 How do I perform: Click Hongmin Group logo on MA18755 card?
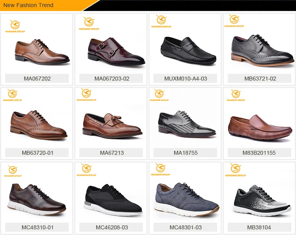click(x=159, y=95)
